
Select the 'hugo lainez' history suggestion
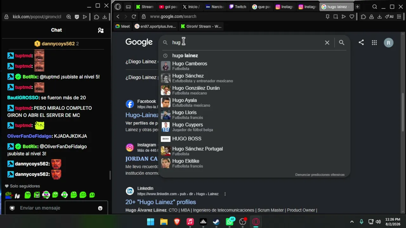(254, 55)
